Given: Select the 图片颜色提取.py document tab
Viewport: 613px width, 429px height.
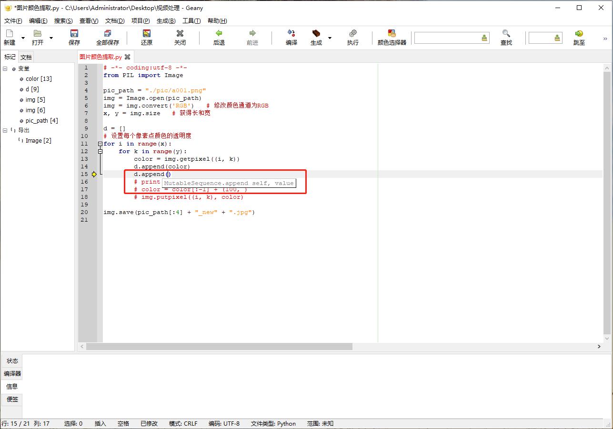Looking at the screenshot, I should tap(100, 57).
